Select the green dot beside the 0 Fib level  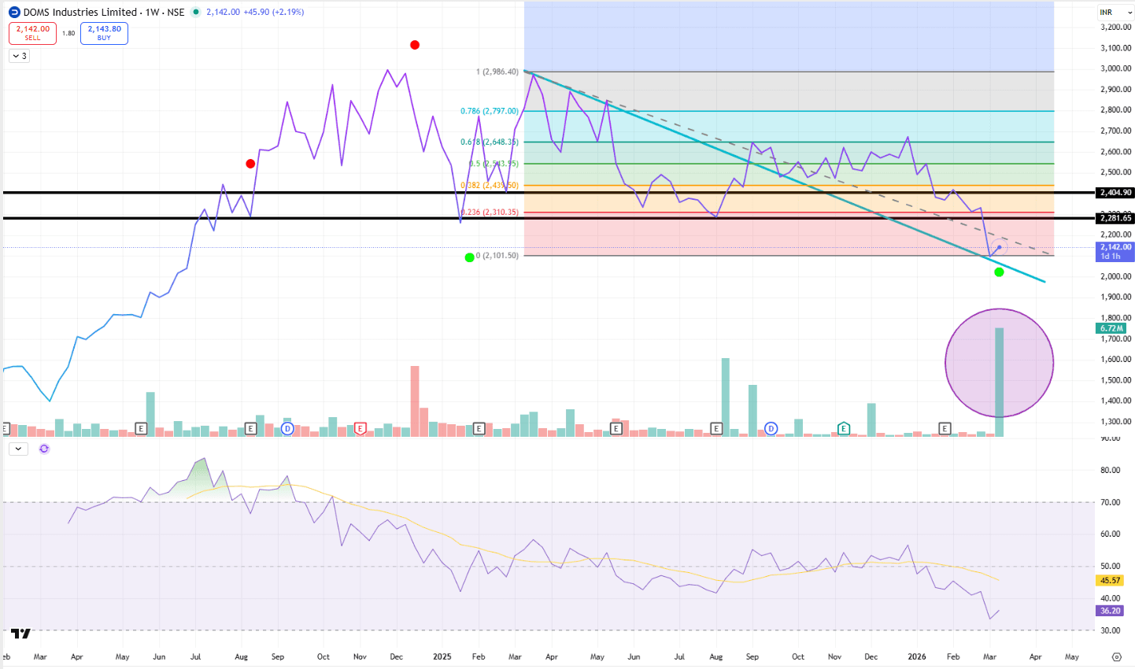470,257
